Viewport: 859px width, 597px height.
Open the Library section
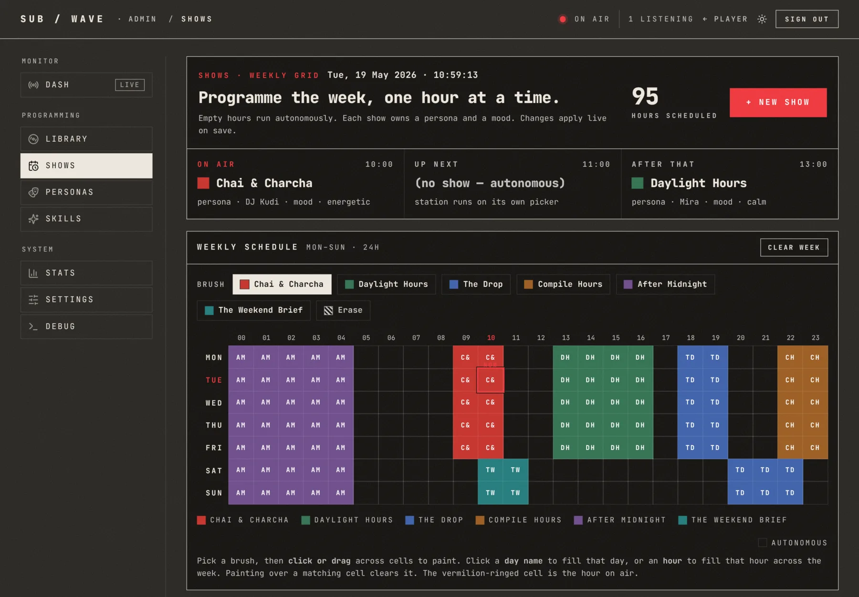(86, 139)
